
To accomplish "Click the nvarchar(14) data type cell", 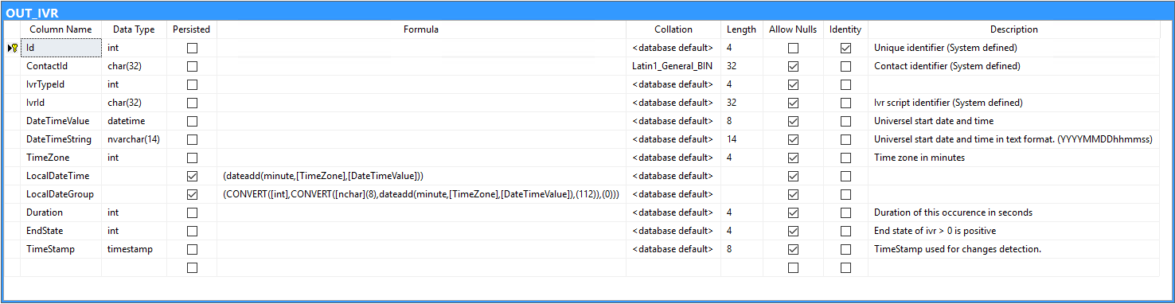I will (x=134, y=139).
